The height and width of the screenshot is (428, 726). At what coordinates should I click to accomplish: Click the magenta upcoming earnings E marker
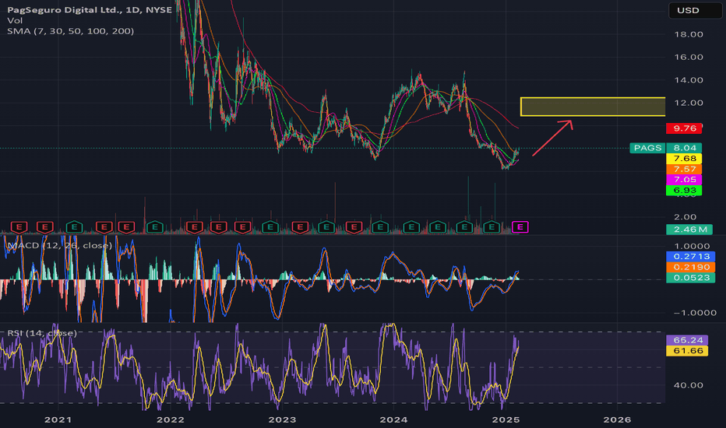pyautogui.click(x=520, y=226)
